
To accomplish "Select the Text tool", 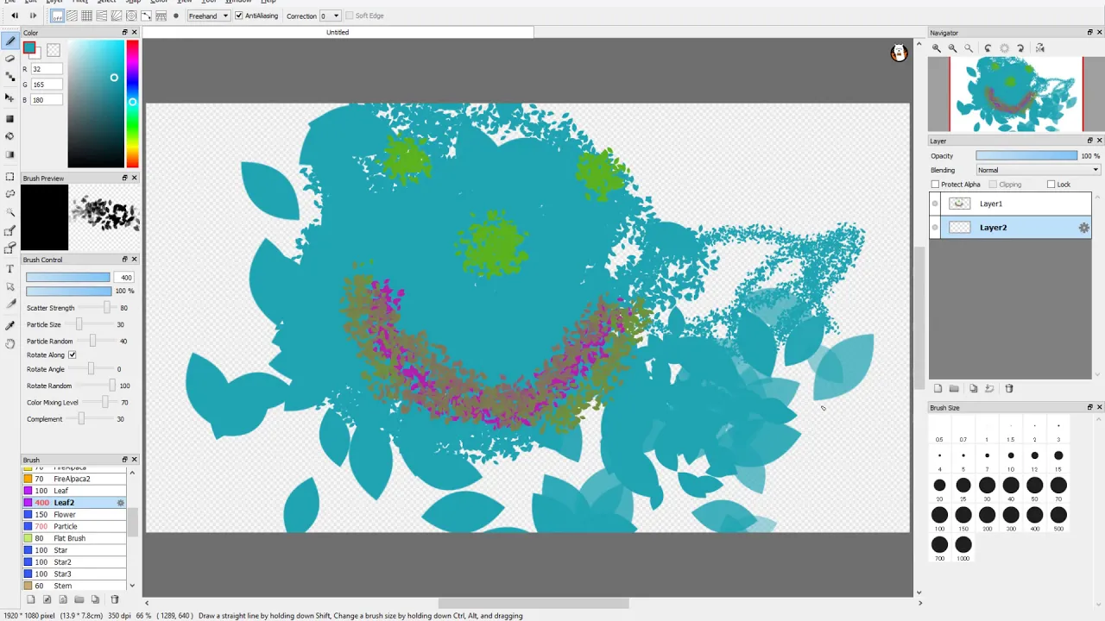I will tap(10, 269).
